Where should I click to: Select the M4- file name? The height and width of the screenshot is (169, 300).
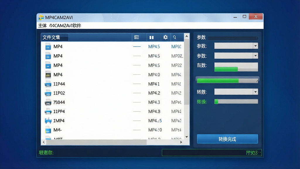point(58,130)
